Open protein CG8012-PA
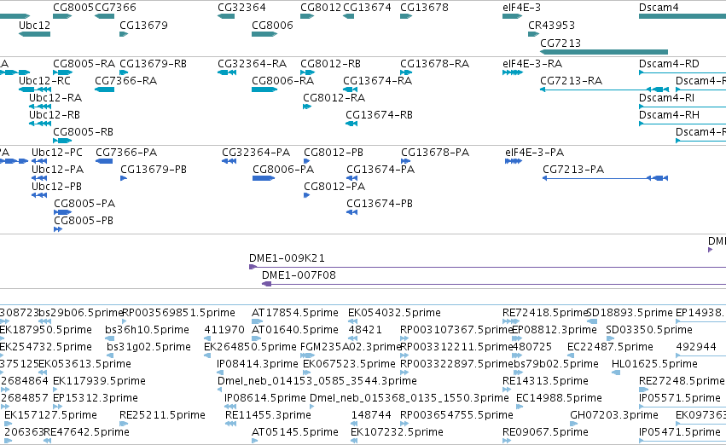Viewport: 726px width, 445px height. point(306,195)
